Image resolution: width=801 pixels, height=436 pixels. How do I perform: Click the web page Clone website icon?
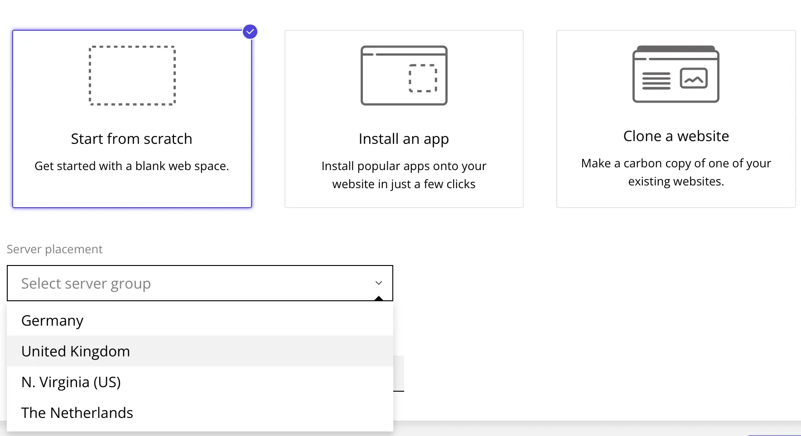click(676, 74)
